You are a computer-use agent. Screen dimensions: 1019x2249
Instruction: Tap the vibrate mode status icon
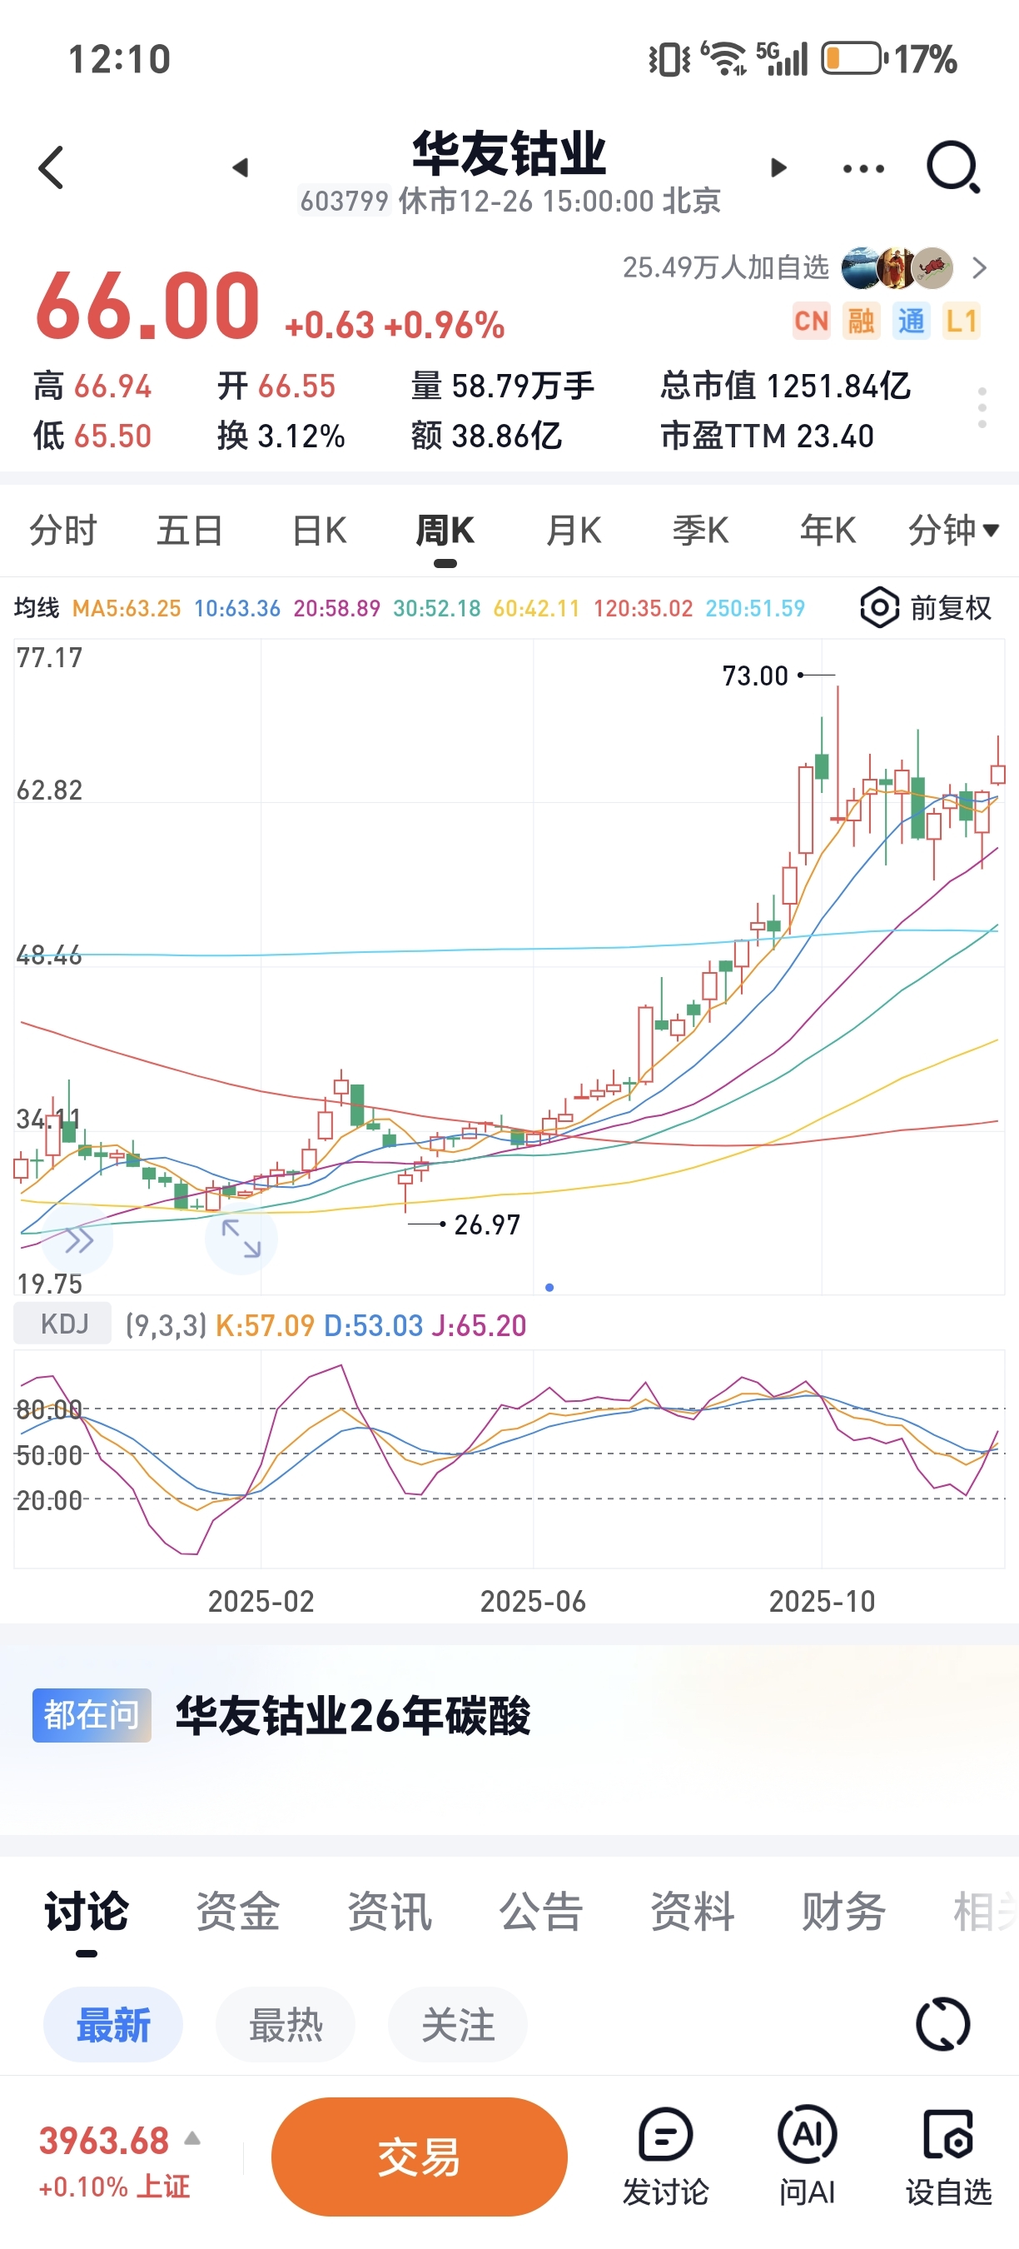pos(669,59)
